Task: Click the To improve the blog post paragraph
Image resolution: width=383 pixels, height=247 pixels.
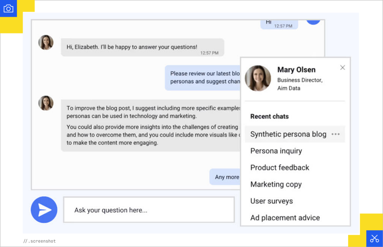Action: coord(153,112)
